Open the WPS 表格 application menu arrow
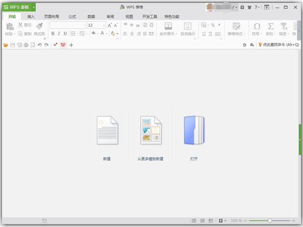 [x=34, y=8]
